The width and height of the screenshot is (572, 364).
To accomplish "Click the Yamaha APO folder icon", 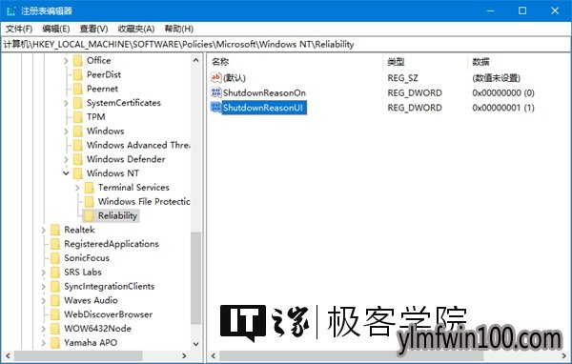I will click(x=55, y=343).
